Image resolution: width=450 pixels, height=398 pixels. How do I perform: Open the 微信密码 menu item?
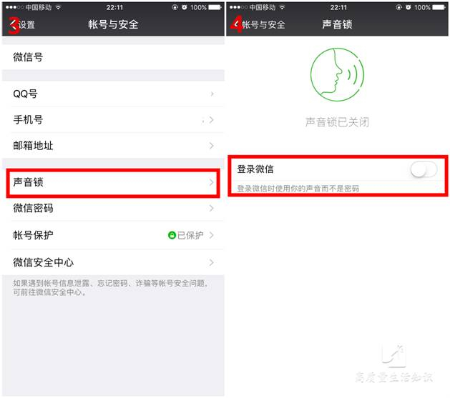(113, 209)
